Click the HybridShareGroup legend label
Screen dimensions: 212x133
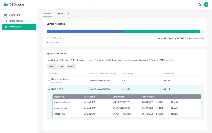pos(57,38)
